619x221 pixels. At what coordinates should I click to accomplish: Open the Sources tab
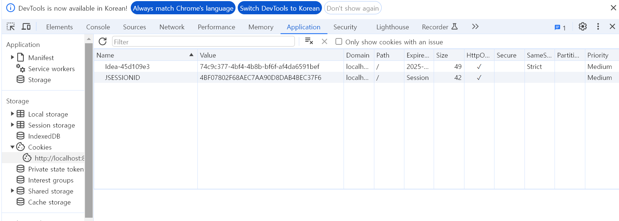click(134, 27)
